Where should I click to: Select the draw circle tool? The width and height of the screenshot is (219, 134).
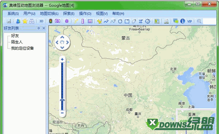pyautogui.click(x=120, y=22)
